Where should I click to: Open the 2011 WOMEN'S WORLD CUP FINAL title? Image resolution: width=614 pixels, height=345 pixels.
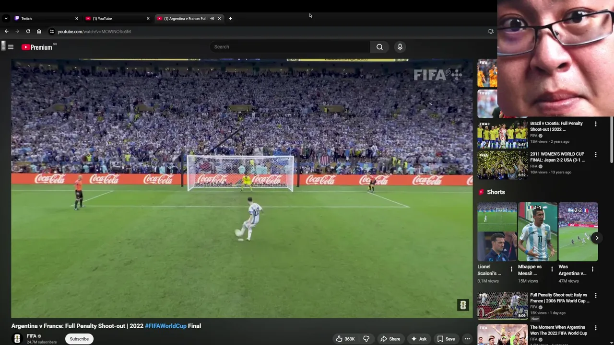click(557, 157)
